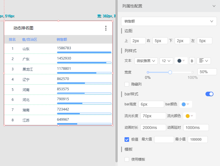Enable the 使用模板 checkbox
The width and height of the screenshot is (220, 166).
pos(127,159)
